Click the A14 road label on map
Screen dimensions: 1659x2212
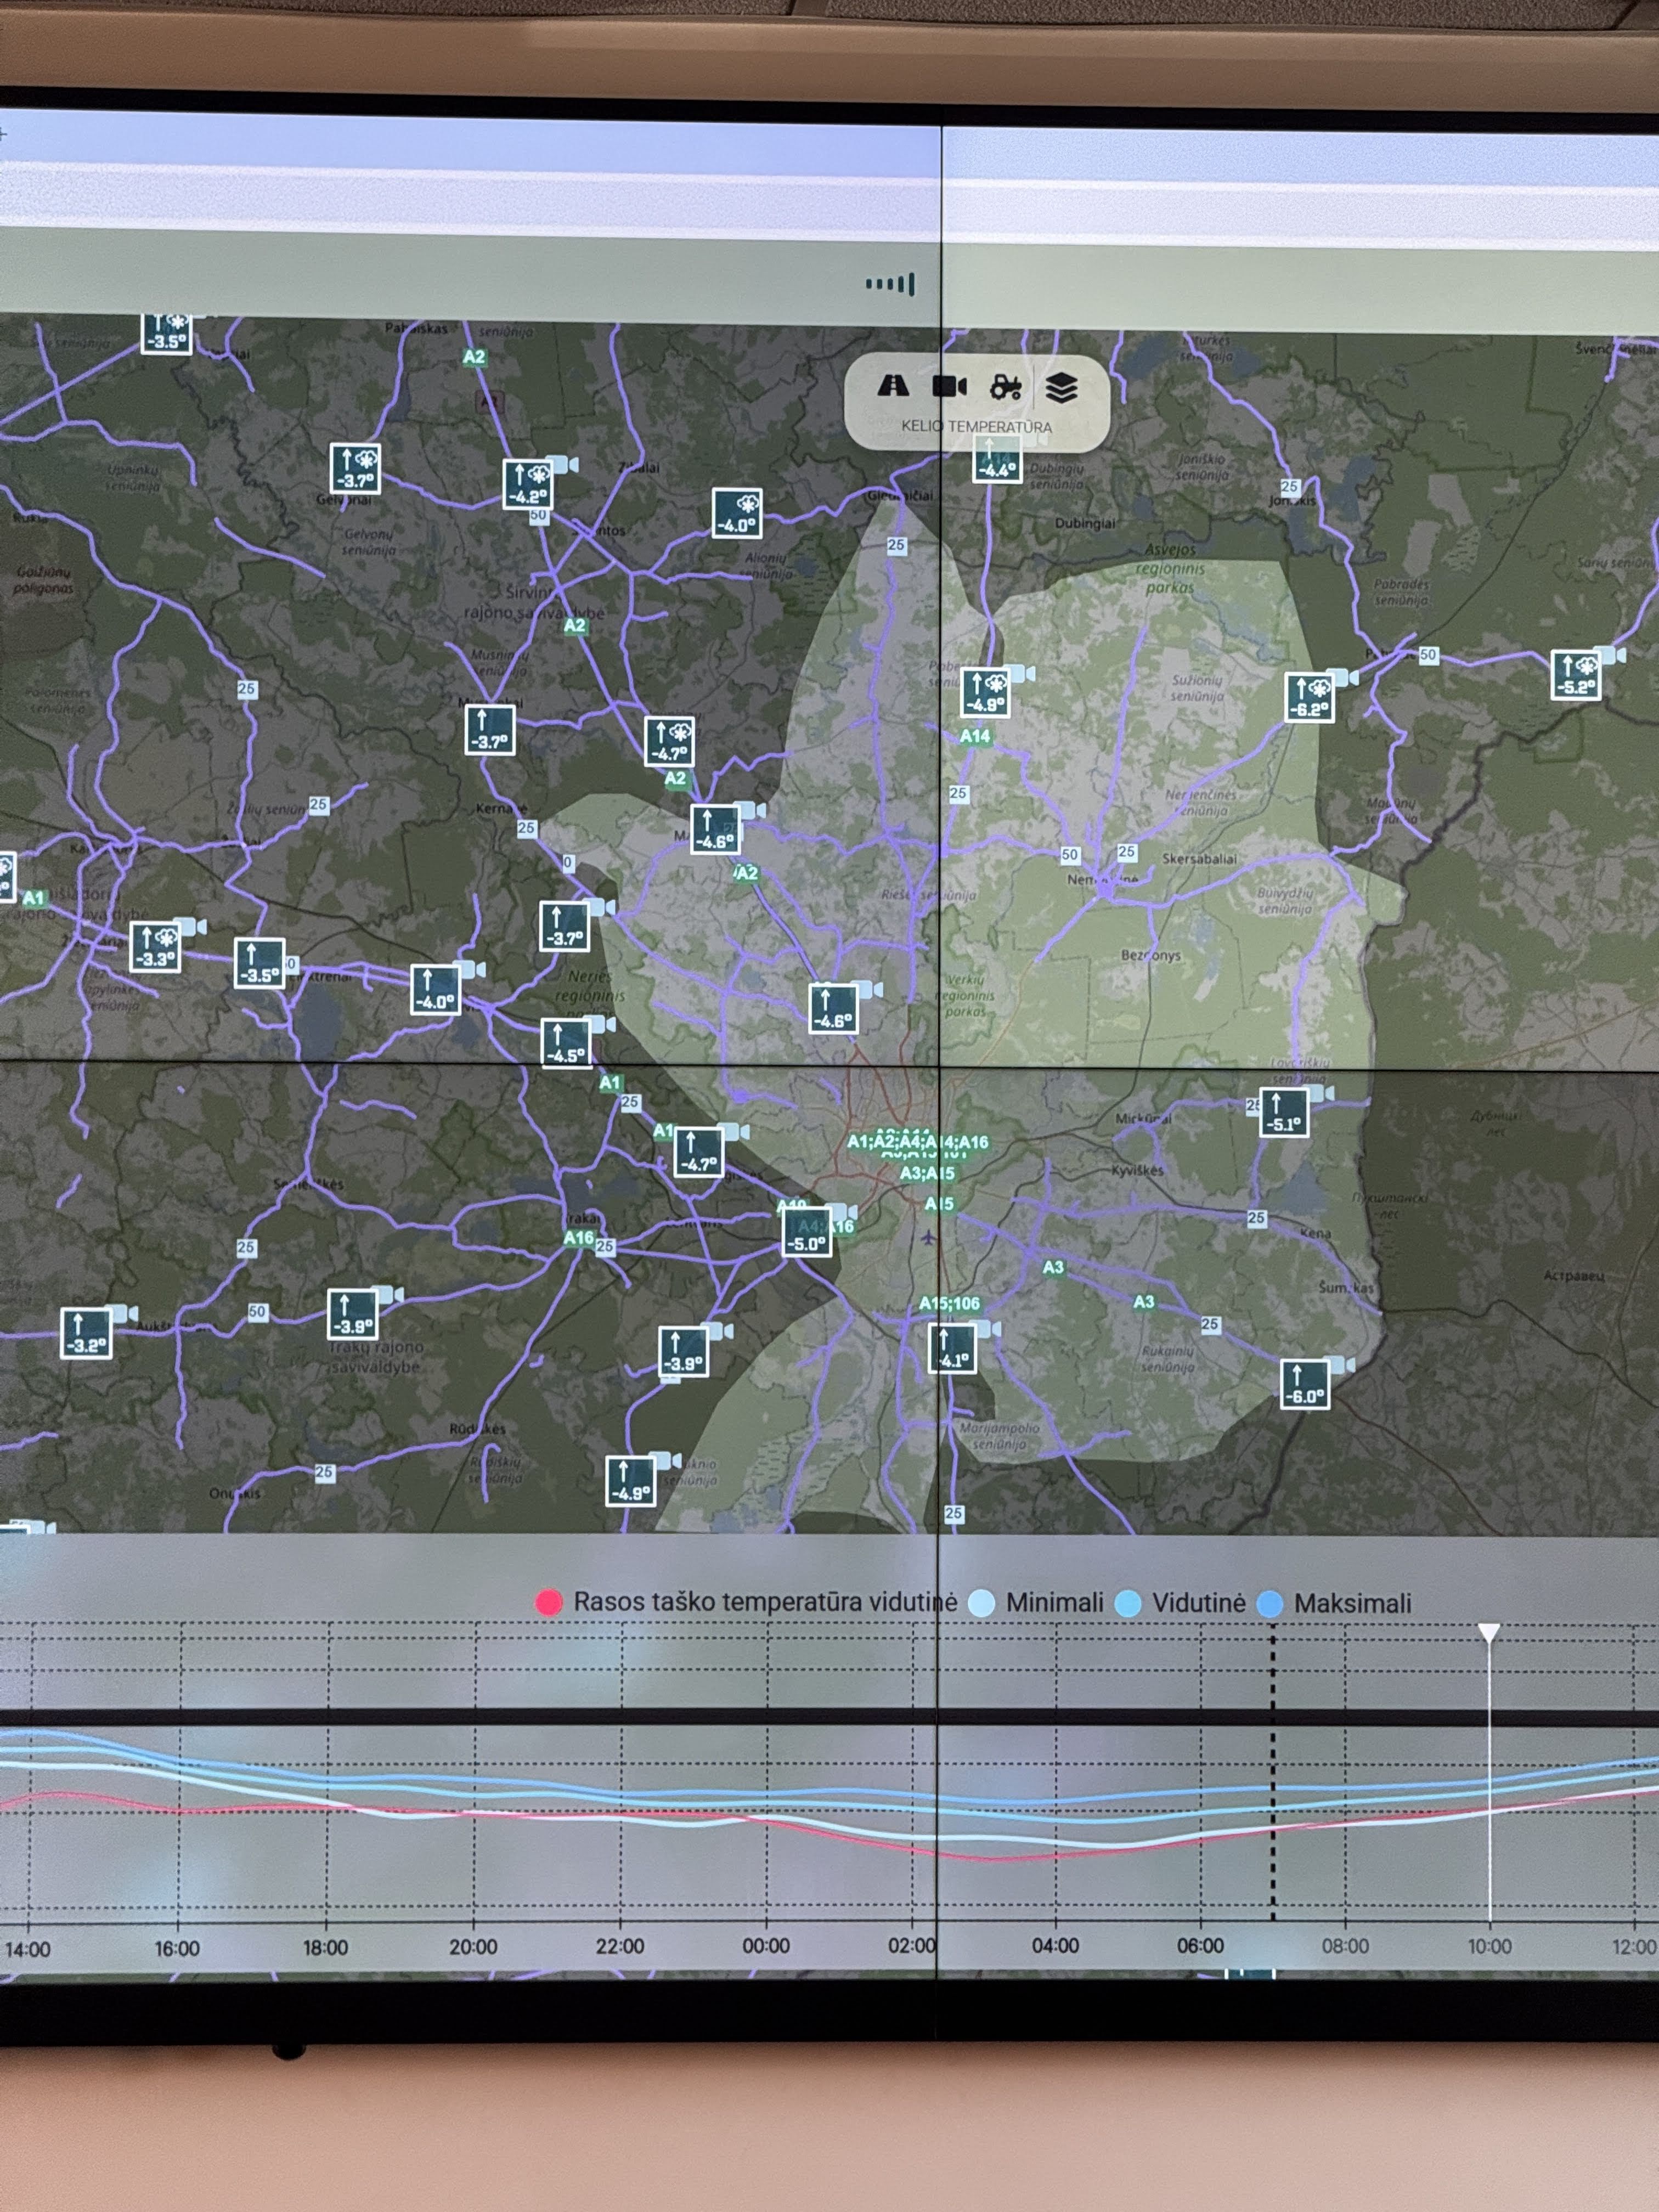[975, 736]
